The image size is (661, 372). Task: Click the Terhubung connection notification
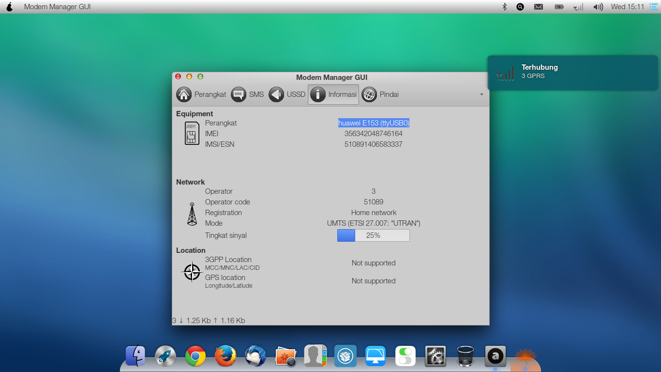572,73
